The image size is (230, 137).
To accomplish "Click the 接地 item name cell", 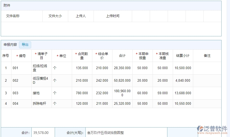I will coord(42,93).
